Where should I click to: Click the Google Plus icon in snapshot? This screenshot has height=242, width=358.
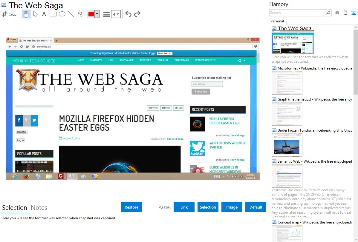click(x=27, y=121)
